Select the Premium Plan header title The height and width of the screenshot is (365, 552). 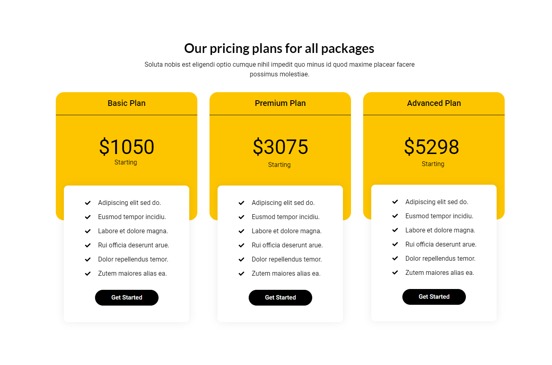280,103
